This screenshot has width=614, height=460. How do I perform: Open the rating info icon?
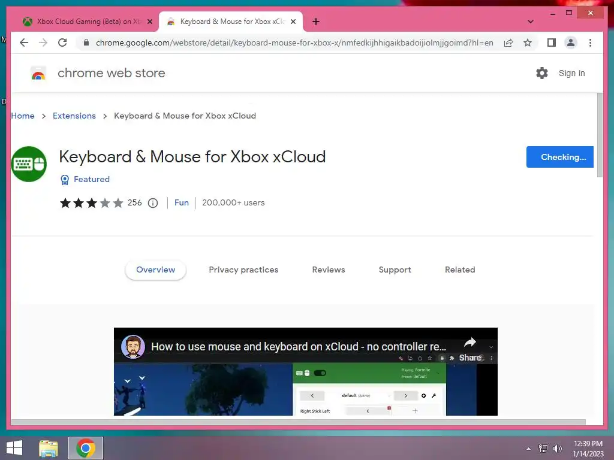[153, 203]
